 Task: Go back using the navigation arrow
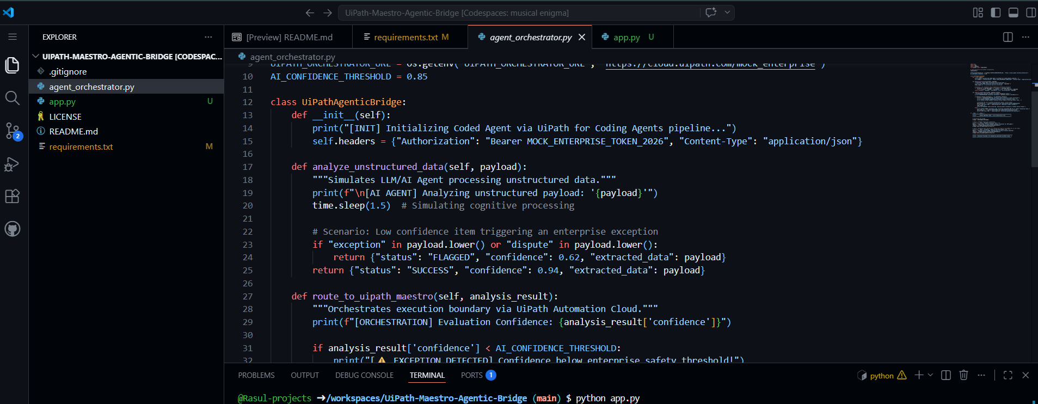click(x=310, y=13)
